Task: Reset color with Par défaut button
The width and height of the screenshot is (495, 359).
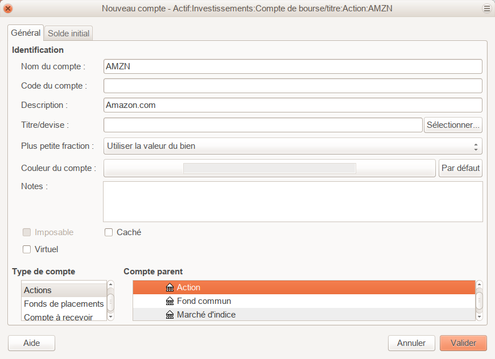Action: pyautogui.click(x=460, y=168)
